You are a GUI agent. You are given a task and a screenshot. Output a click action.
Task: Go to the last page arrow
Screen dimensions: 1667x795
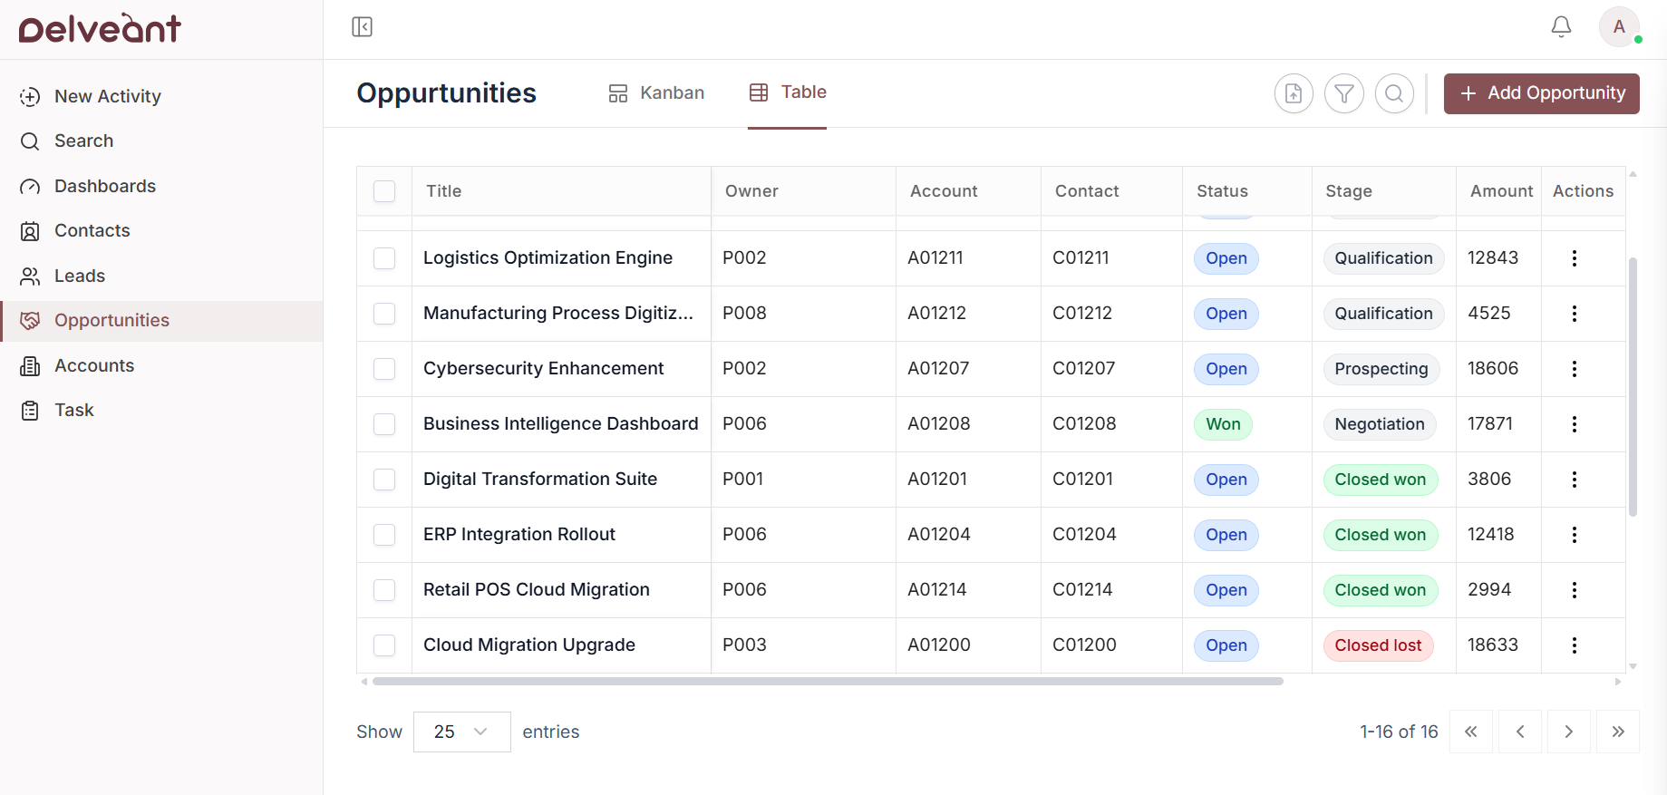pos(1617,732)
